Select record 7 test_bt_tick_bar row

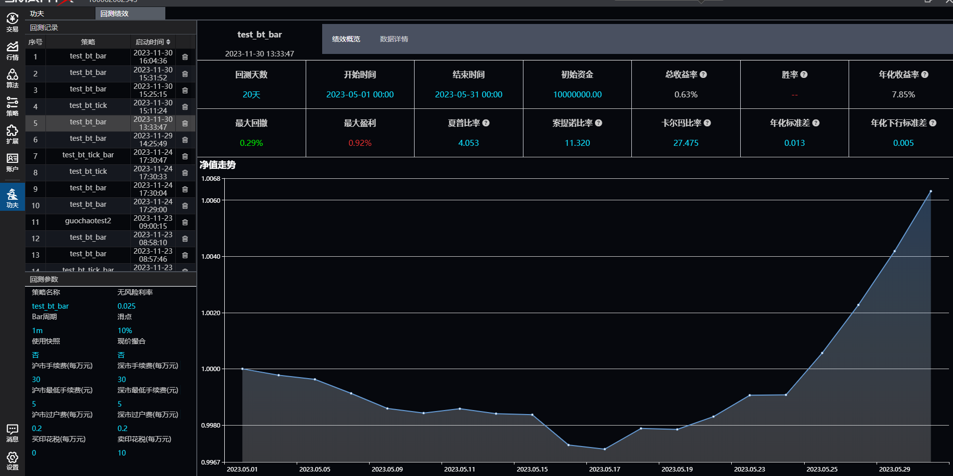[x=110, y=156]
